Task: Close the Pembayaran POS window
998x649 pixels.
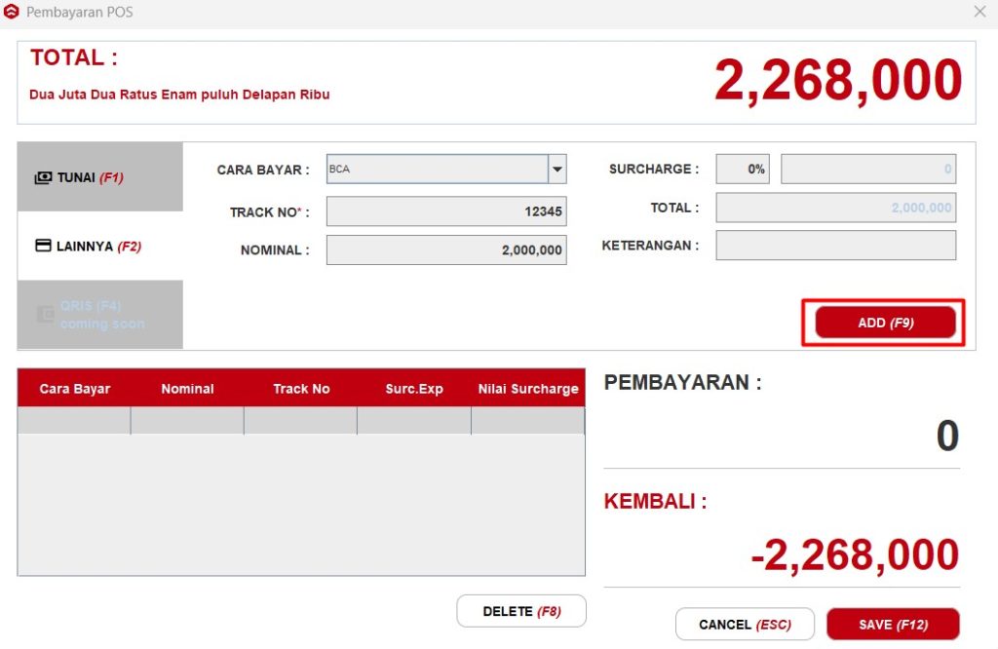Action: (979, 12)
